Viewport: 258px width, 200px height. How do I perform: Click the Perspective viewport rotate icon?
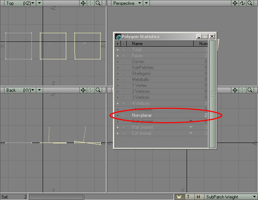click(x=243, y=3)
